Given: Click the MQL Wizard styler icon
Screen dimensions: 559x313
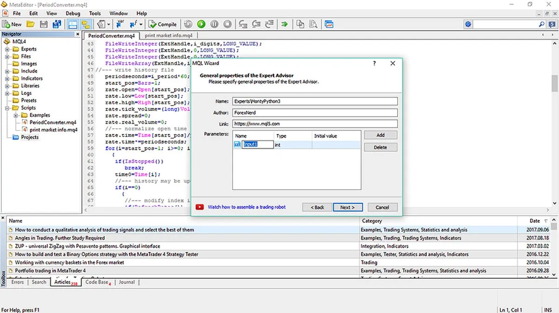Looking at the screenshot, I should (101, 24).
